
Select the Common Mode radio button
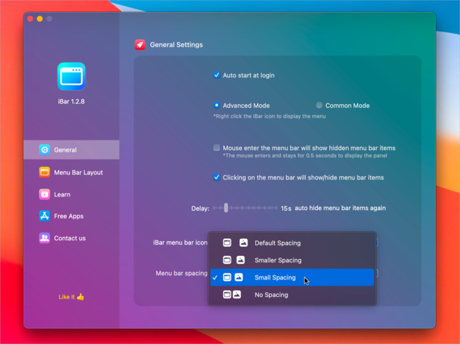319,105
